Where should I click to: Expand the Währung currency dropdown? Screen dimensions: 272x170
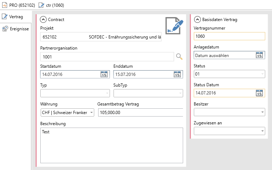91,113
